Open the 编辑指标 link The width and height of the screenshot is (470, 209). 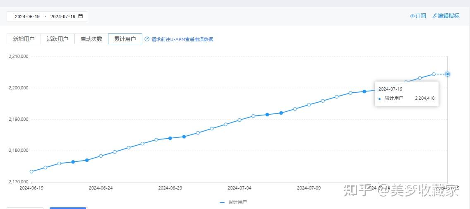[448, 16]
